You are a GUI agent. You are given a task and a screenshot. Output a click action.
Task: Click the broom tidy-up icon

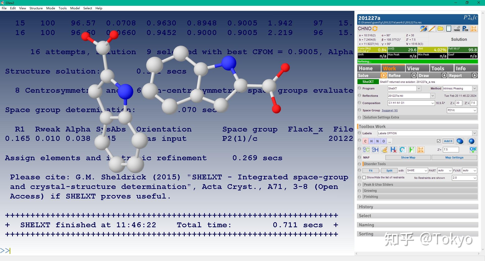click(384, 150)
